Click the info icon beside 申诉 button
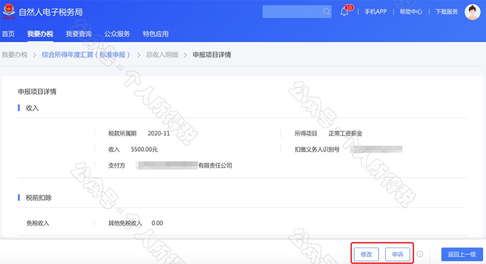Image resolution: width=486 pixels, height=264 pixels. pyautogui.click(x=420, y=254)
